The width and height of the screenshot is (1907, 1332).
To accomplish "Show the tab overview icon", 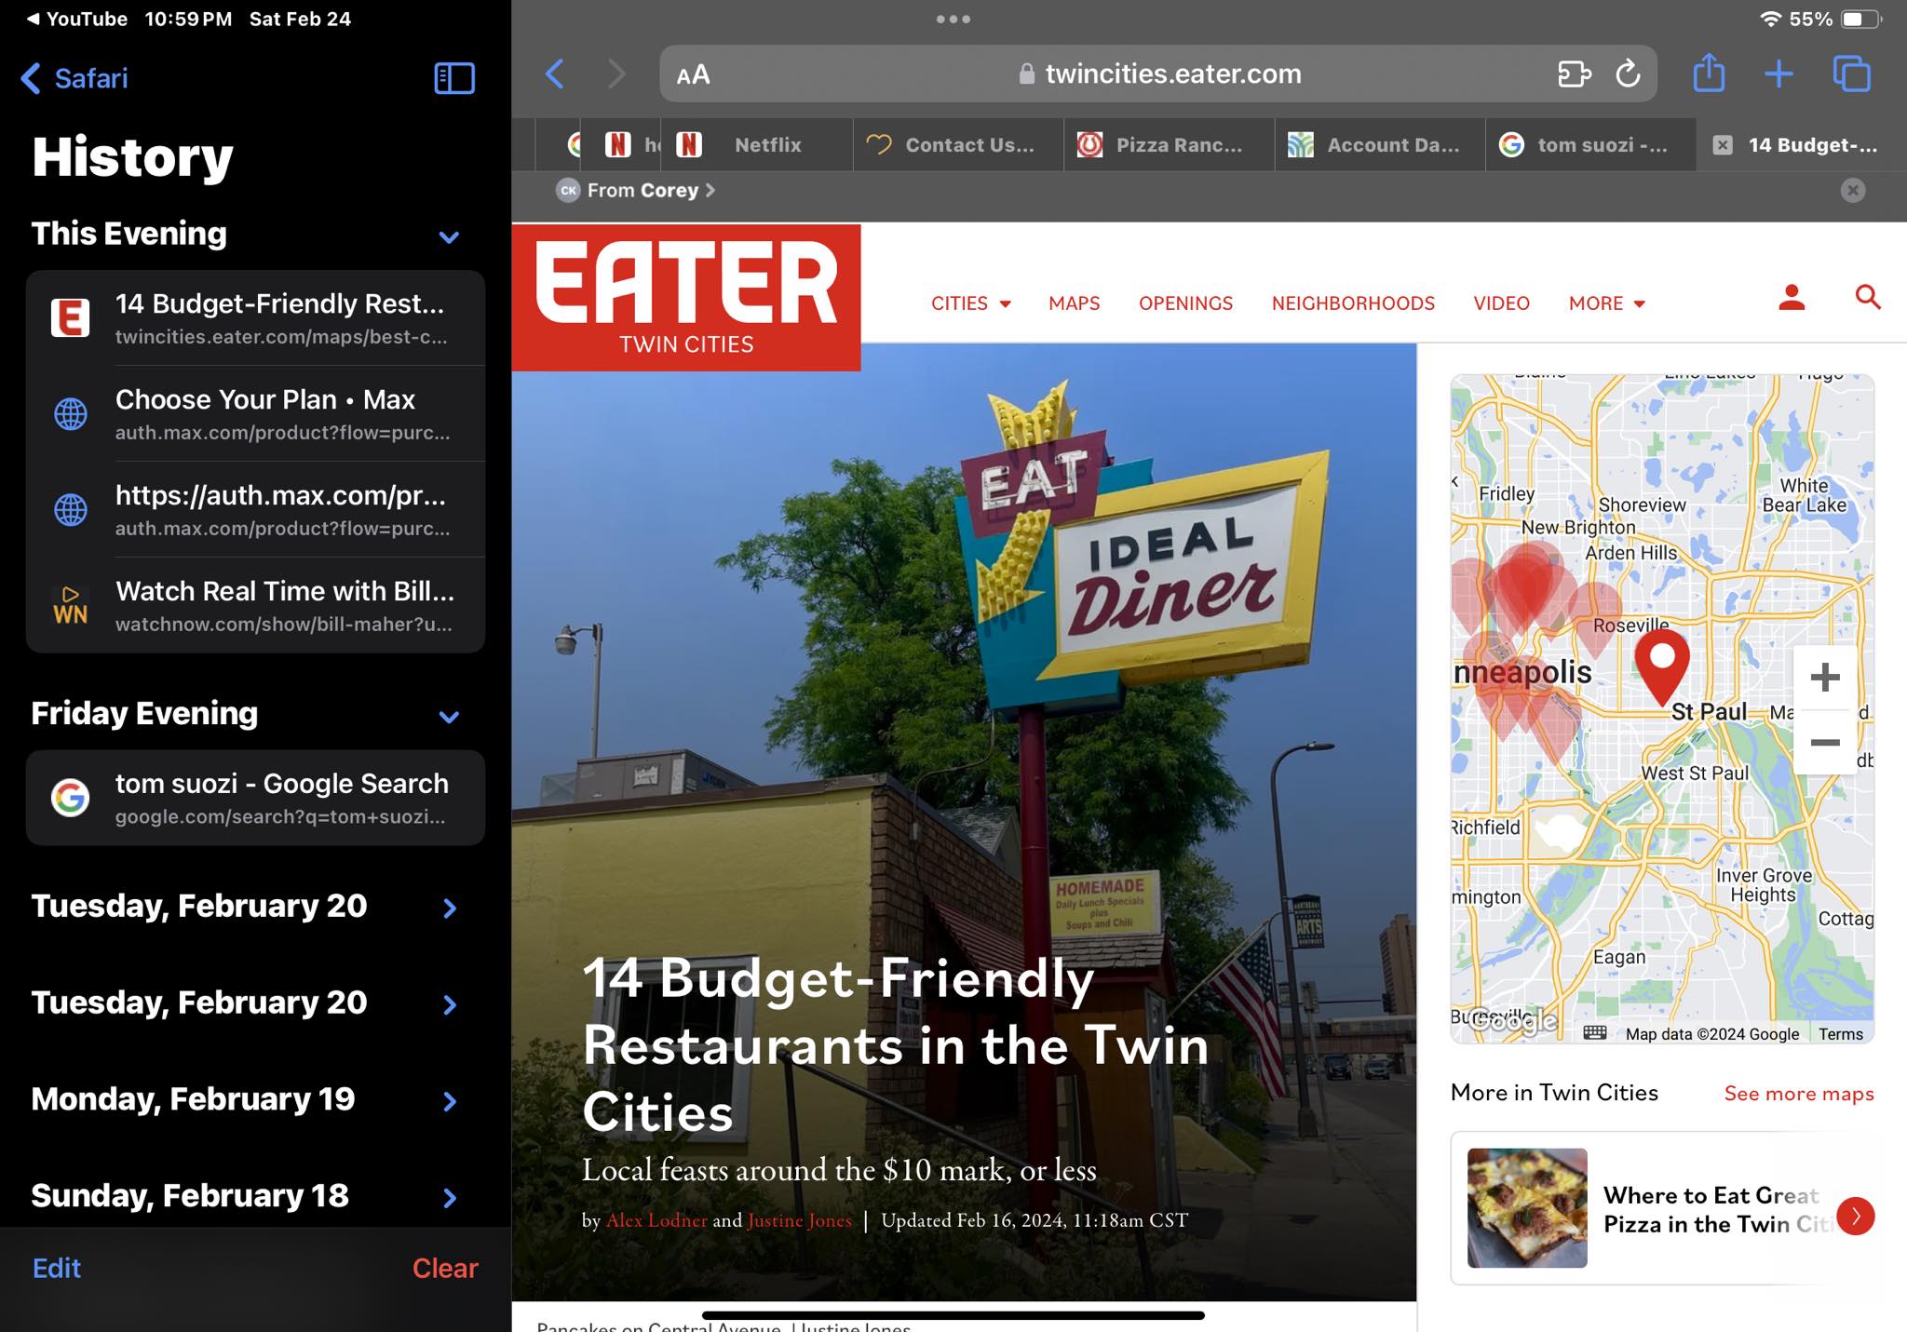I will tap(1851, 74).
